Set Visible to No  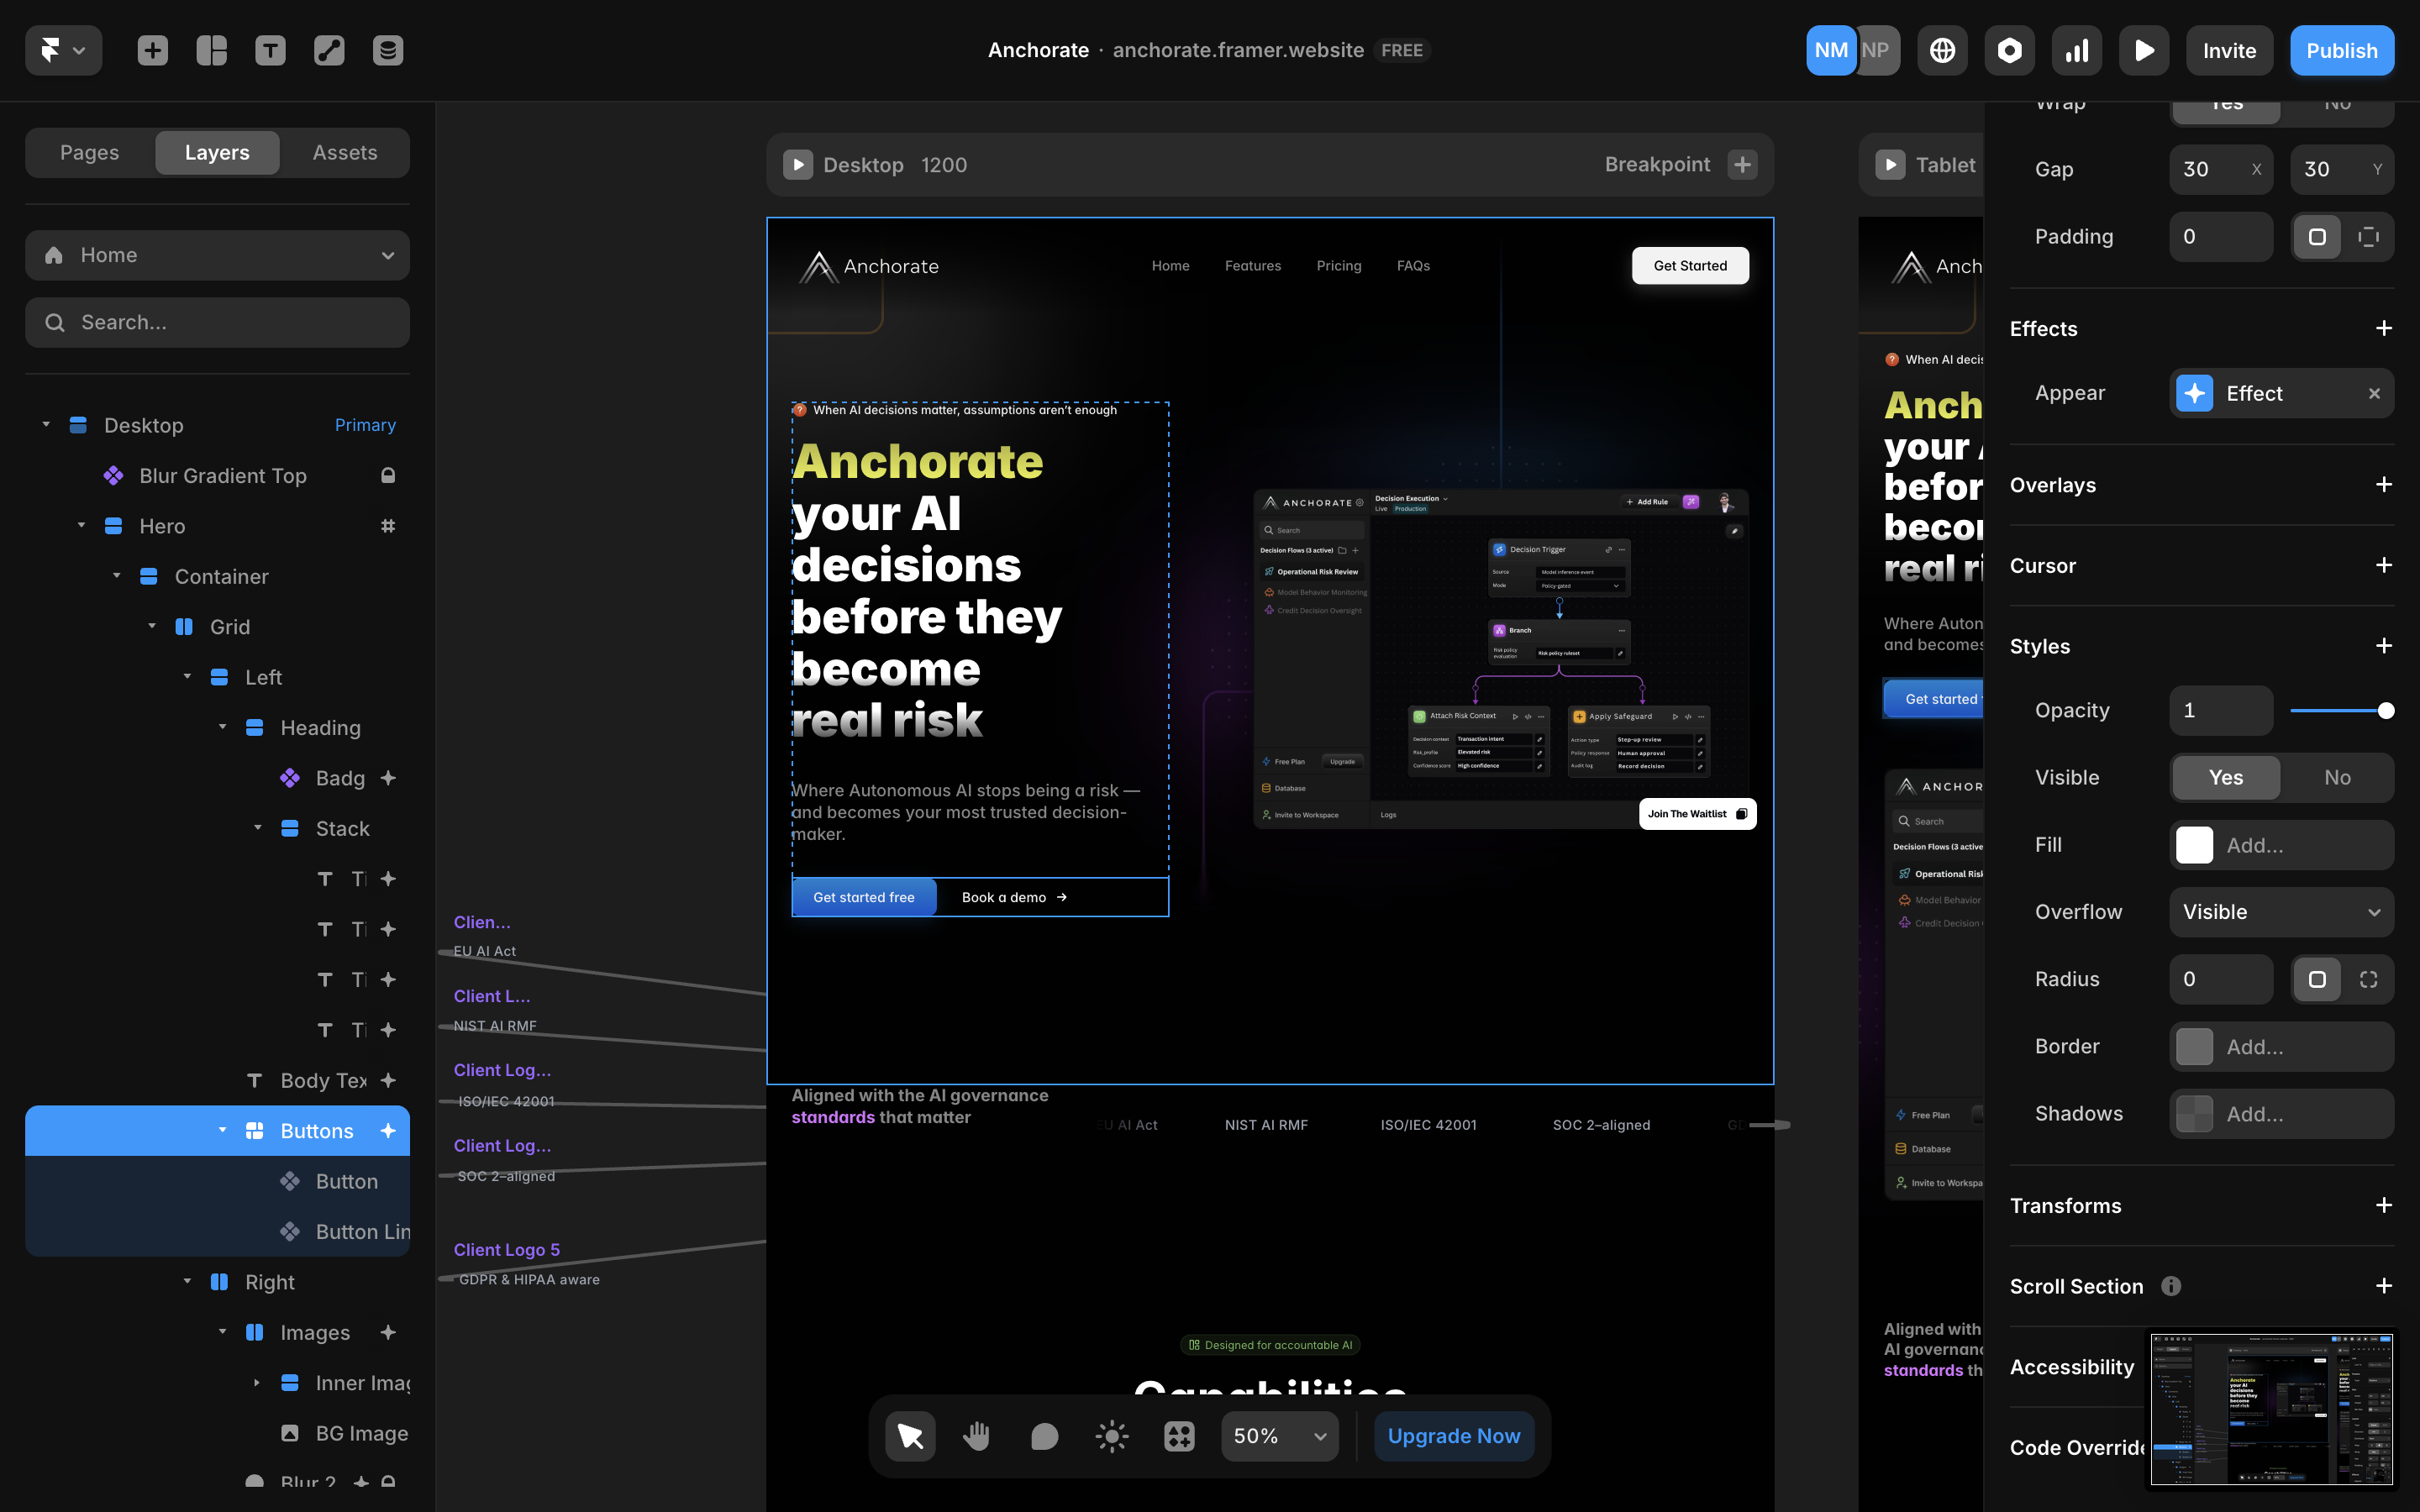(x=2337, y=777)
